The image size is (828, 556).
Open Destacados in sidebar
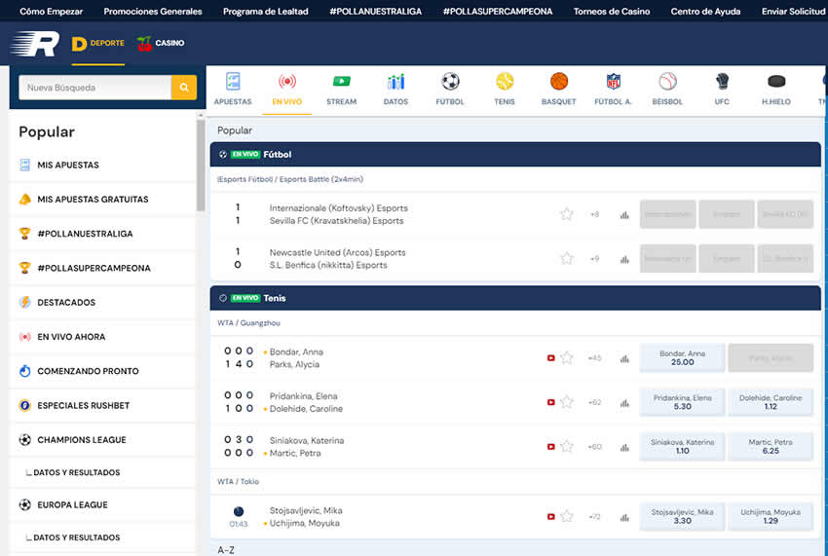click(102, 302)
